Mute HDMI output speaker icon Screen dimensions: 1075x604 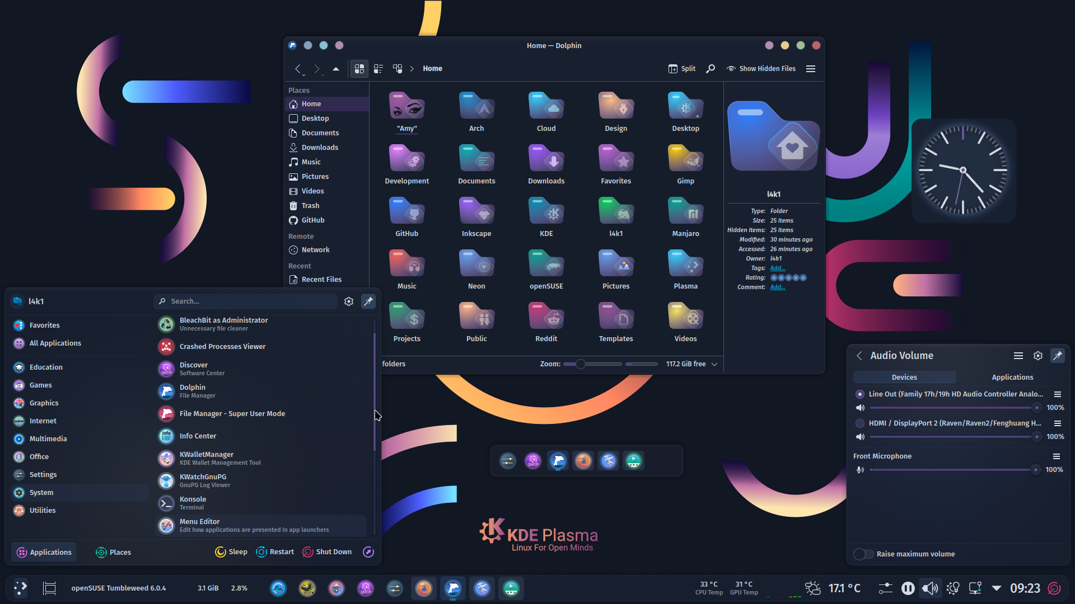click(x=861, y=437)
